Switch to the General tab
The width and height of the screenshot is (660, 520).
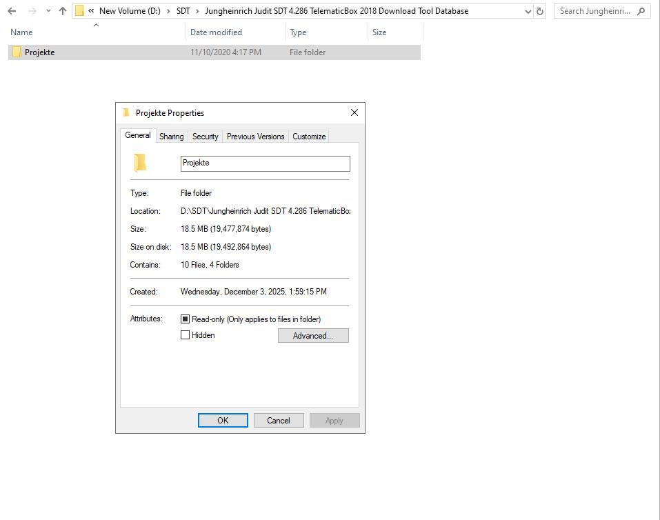pyautogui.click(x=138, y=135)
